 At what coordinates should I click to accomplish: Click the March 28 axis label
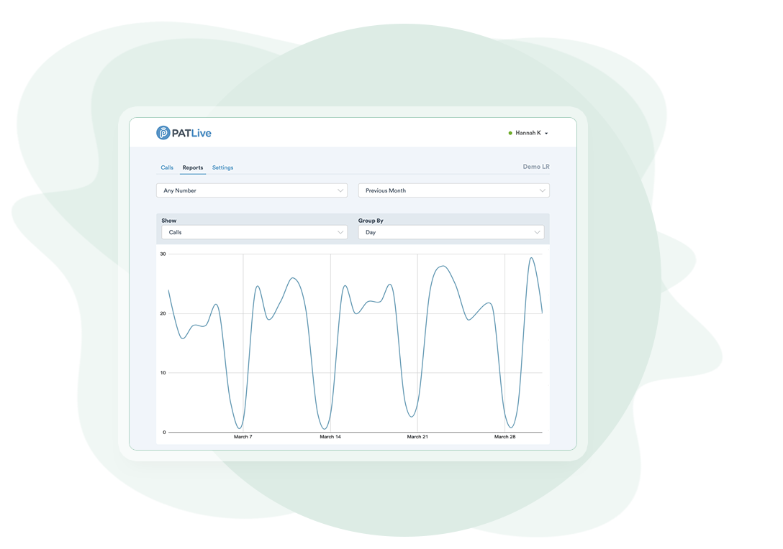click(x=505, y=437)
